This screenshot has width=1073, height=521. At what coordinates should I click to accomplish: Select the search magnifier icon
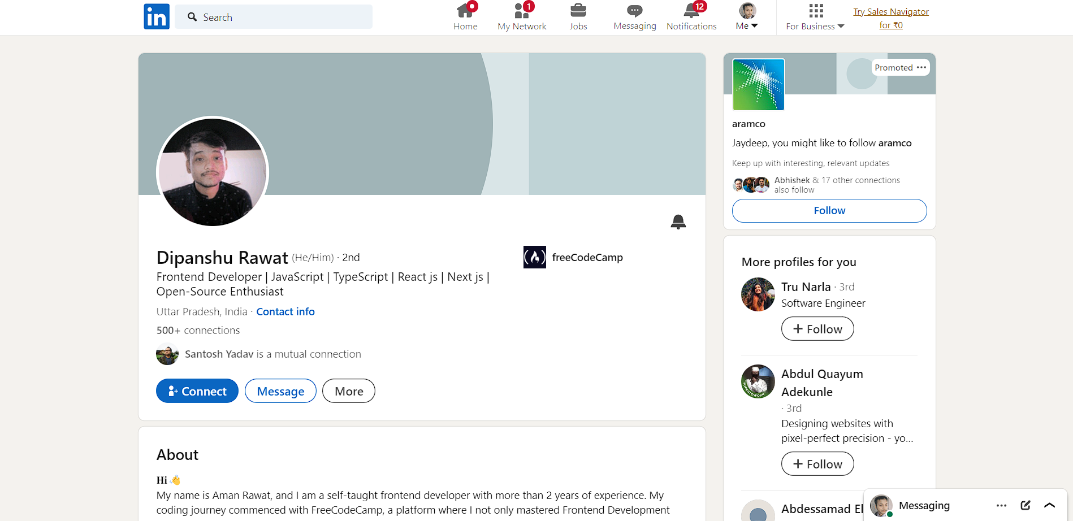[x=192, y=17]
